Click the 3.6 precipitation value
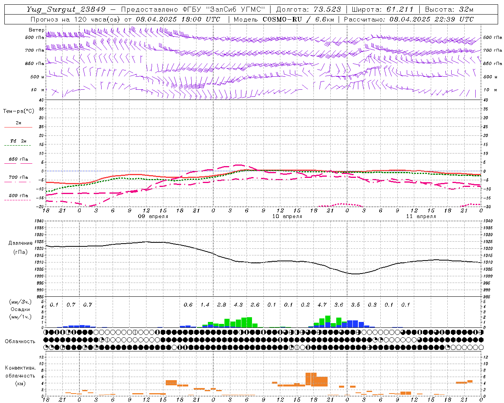Viewport: 504px width, 403px height. [x=339, y=305]
